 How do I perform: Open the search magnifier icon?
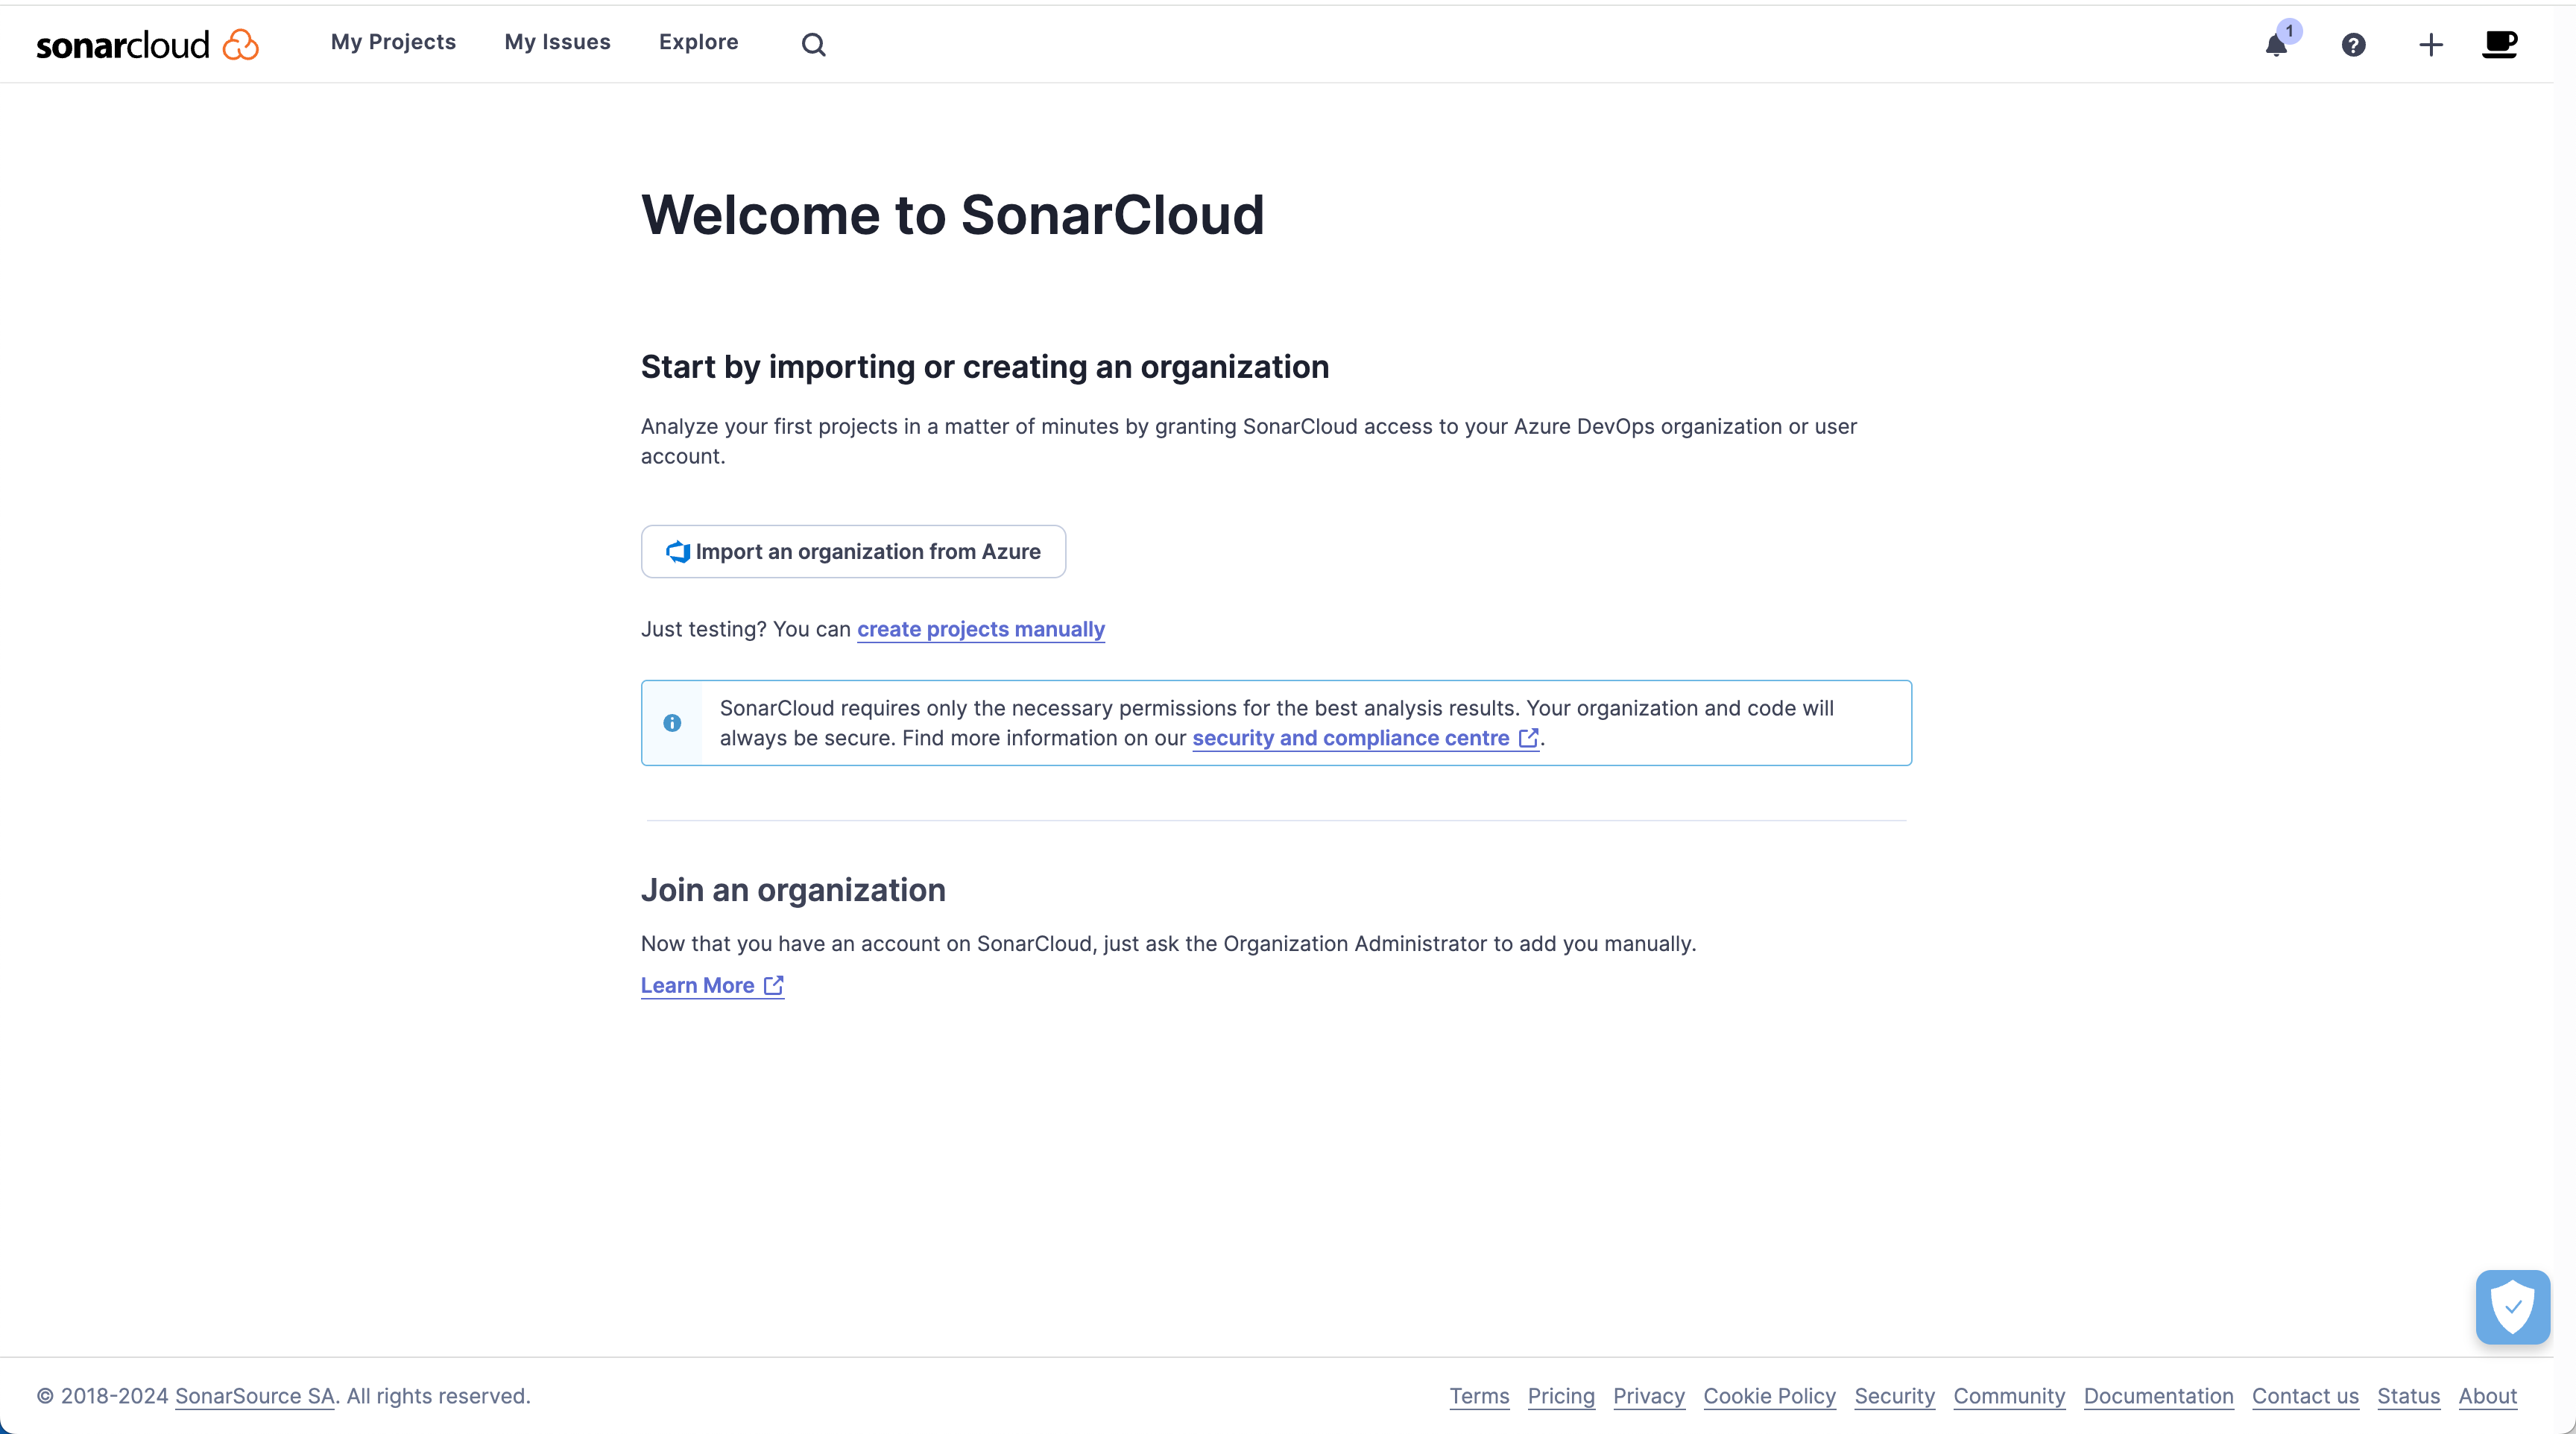(813, 44)
